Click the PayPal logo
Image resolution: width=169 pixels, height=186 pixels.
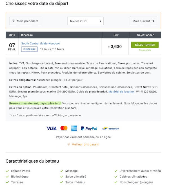click(89, 129)
